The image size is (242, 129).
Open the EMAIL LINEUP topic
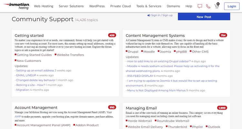[x=26, y=75]
